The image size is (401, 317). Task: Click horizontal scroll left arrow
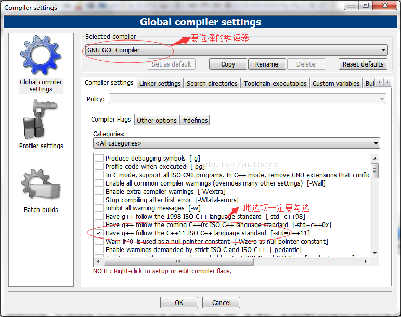point(99,261)
